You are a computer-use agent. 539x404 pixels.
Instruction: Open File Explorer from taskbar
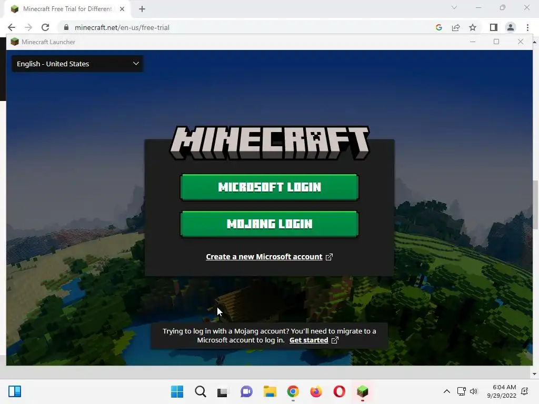point(270,391)
